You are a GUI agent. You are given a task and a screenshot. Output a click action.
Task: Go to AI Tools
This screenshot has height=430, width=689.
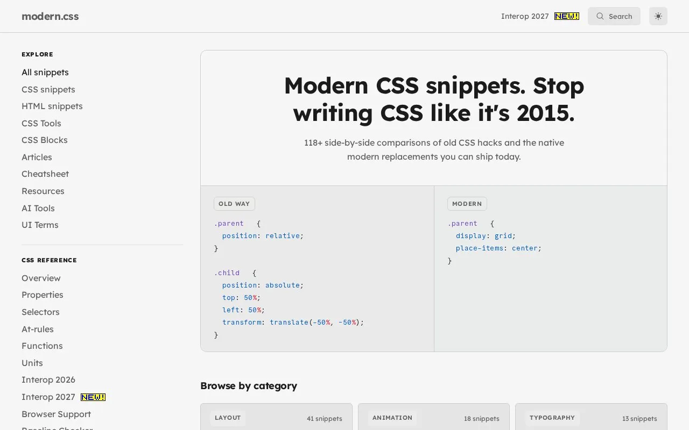click(38, 208)
